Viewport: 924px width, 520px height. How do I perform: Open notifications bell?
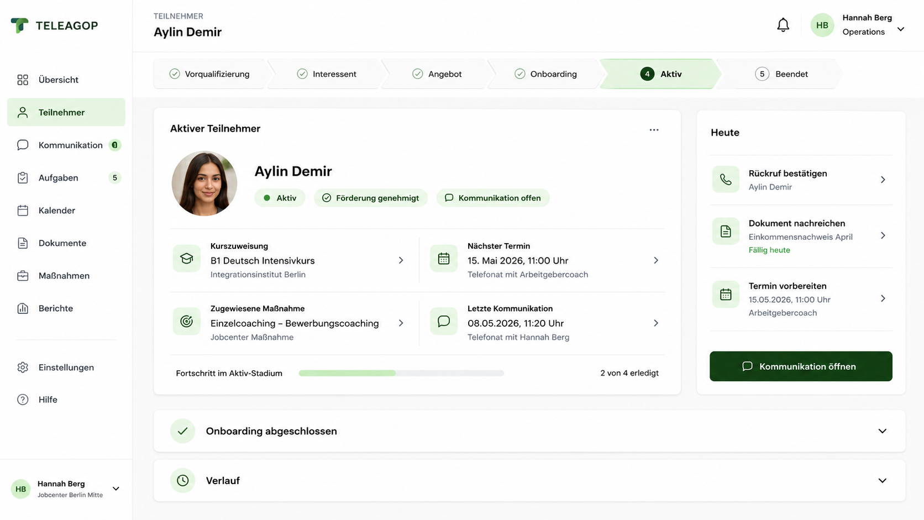point(783,25)
